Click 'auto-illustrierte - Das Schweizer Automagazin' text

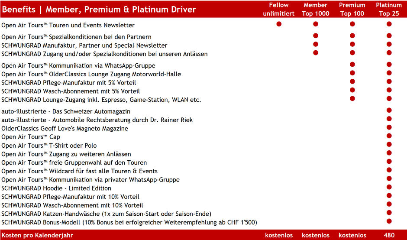[66, 112]
